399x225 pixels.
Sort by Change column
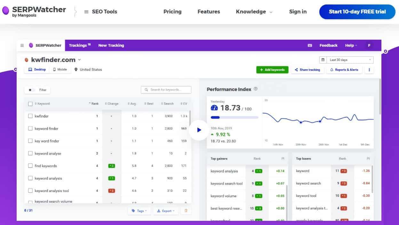(112, 104)
